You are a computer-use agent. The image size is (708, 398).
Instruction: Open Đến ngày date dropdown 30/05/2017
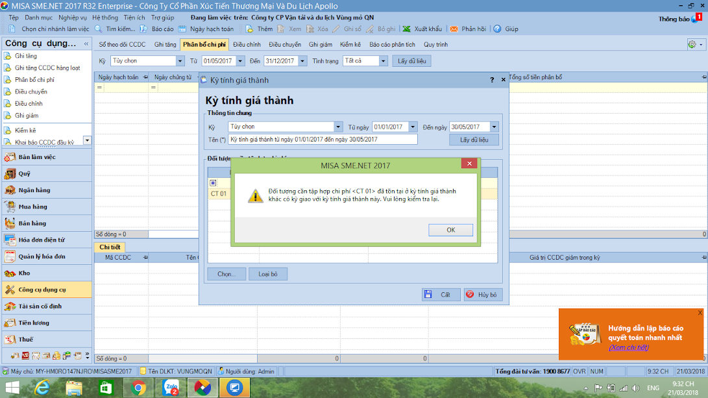(x=494, y=127)
